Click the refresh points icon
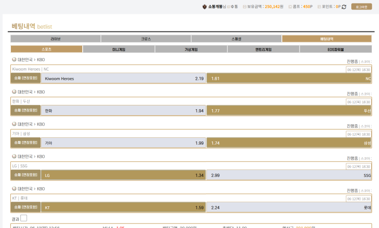379x228 pixels. click(344, 7)
